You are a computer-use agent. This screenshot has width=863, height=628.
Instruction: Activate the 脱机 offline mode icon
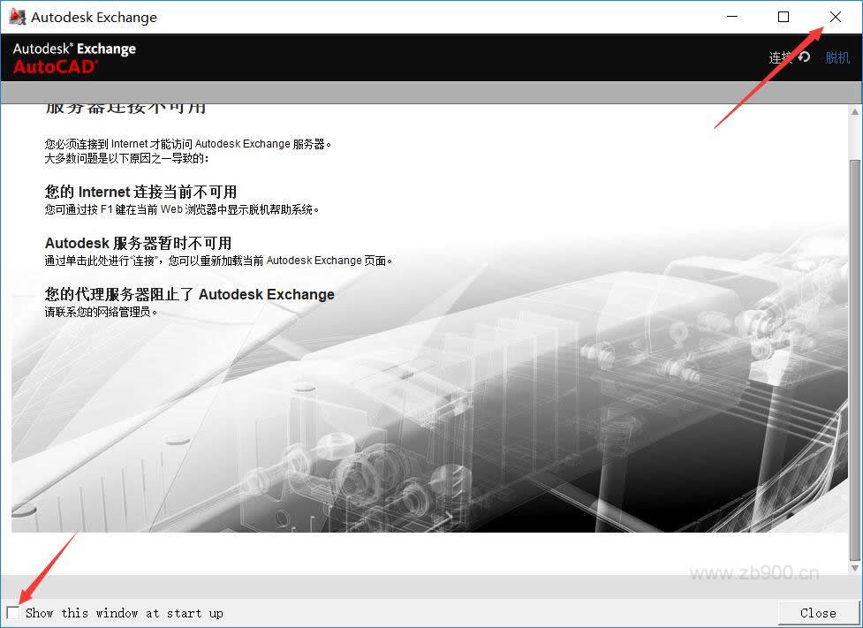click(x=837, y=57)
